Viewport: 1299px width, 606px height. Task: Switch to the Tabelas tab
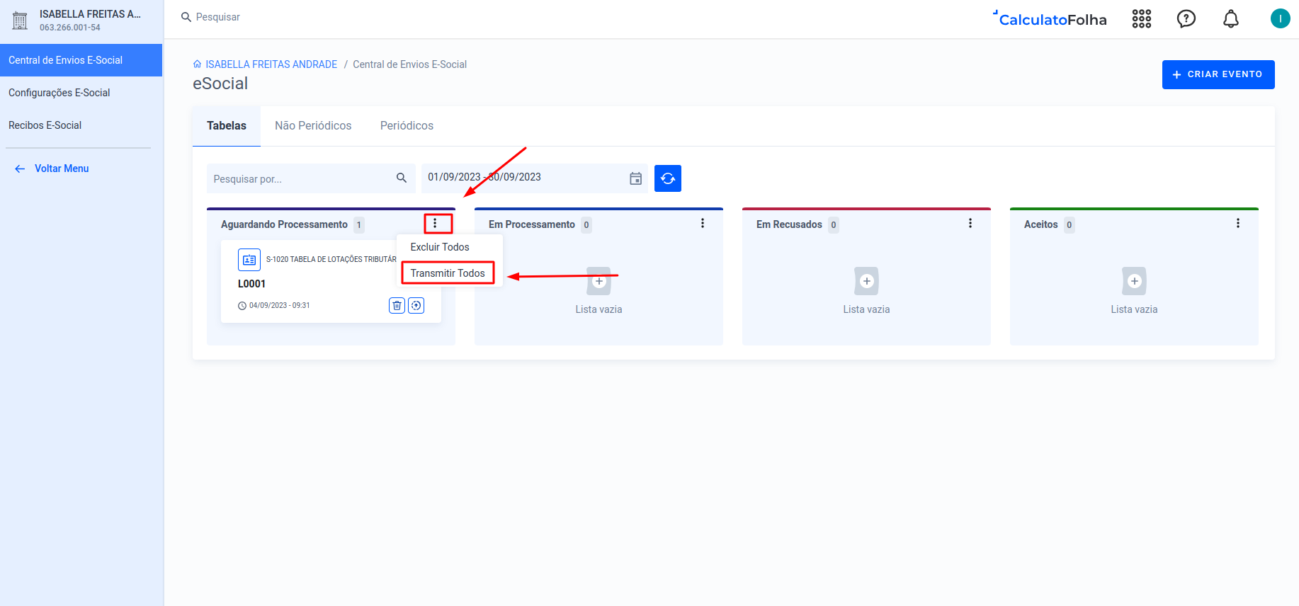click(x=227, y=126)
